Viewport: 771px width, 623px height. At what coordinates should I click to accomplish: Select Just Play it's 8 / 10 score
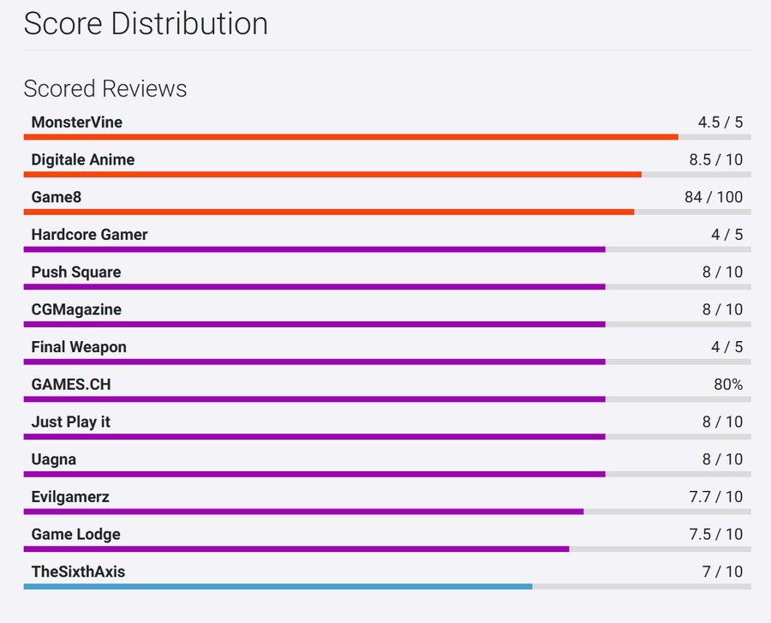(722, 422)
